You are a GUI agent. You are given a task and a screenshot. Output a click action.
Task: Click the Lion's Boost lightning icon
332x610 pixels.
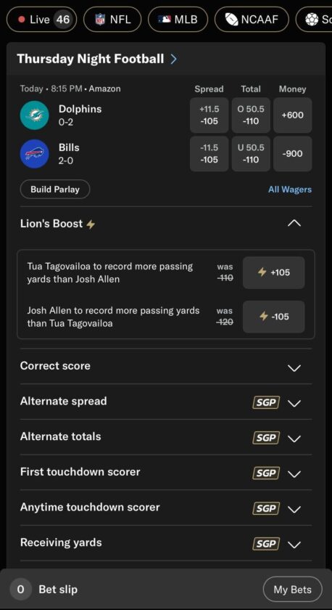(91, 224)
